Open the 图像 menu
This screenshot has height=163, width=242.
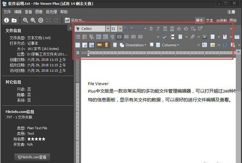[x=39, y=12]
